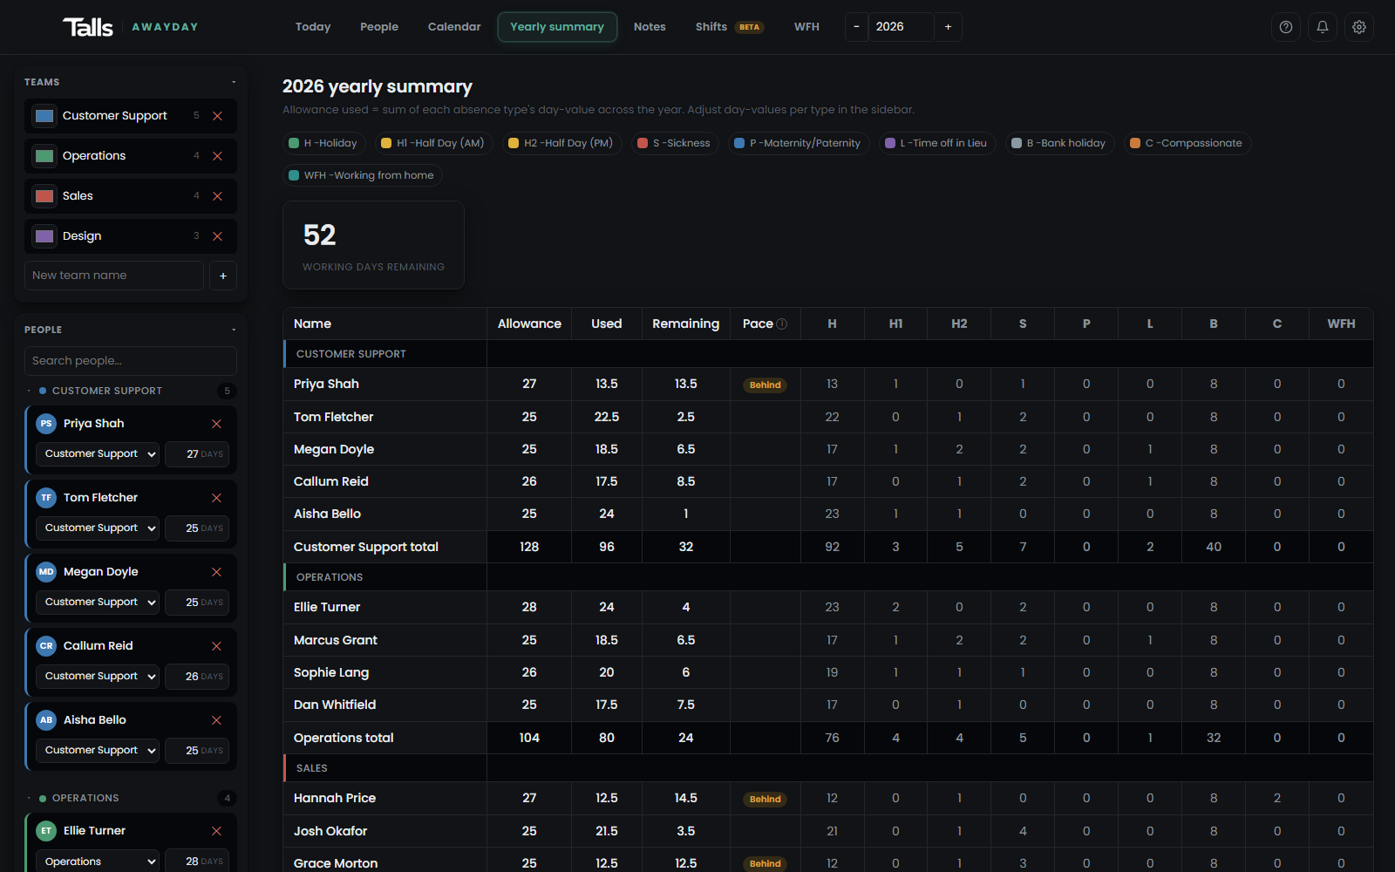Image resolution: width=1395 pixels, height=872 pixels.
Task: Delete the Design team
Action: [218, 236]
